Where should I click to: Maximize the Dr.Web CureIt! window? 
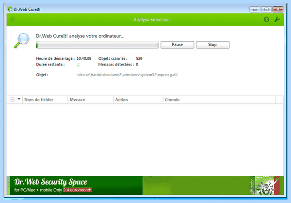pos(266,9)
